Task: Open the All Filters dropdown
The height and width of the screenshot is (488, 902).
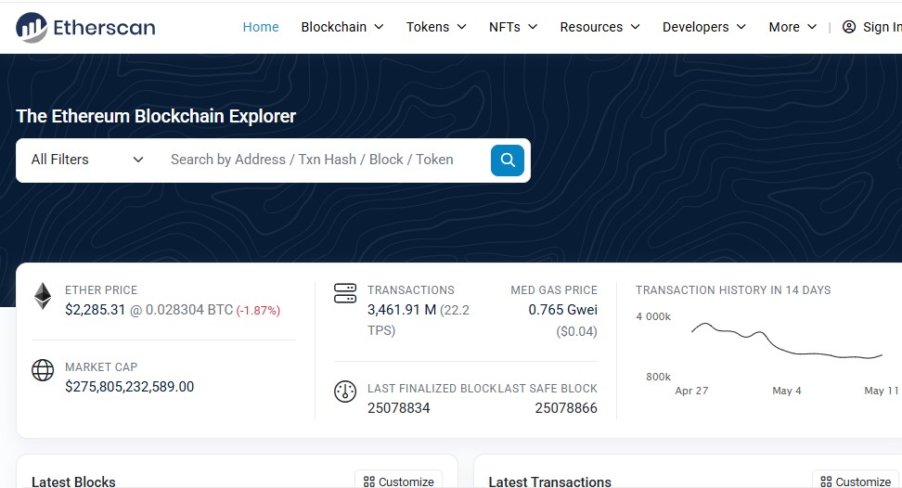Action: pos(87,160)
